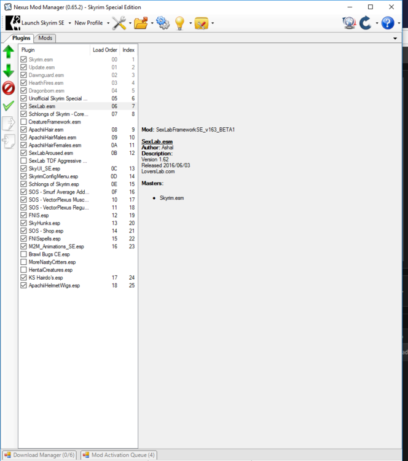Sort by the Plugin column header
Image resolution: width=408 pixels, height=461 pixels.
[54, 50]
